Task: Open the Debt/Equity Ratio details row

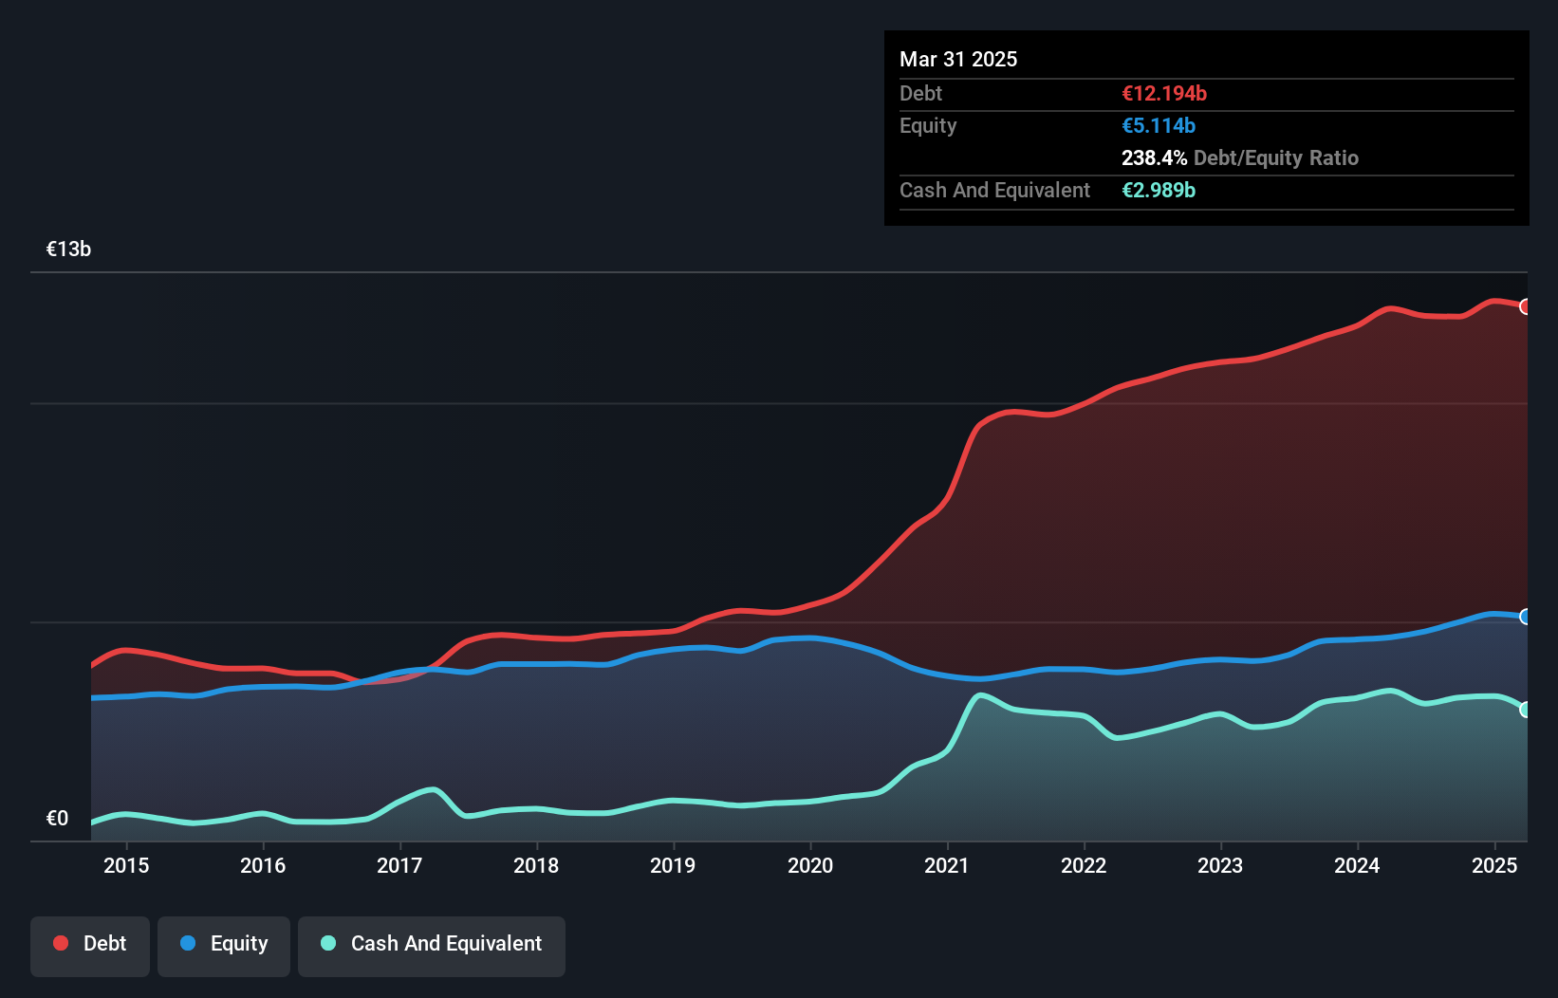Action: (x=1239, y=157)
